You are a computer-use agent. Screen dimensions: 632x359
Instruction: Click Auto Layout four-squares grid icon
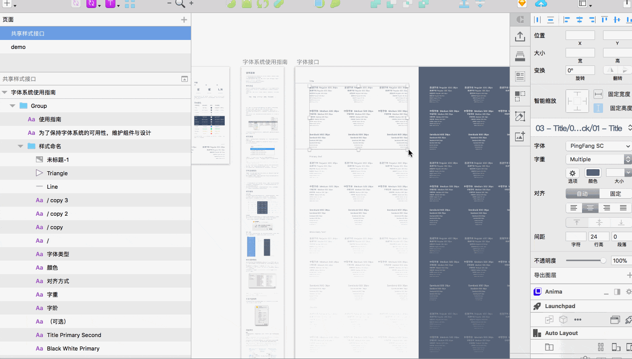coord(601,347)
